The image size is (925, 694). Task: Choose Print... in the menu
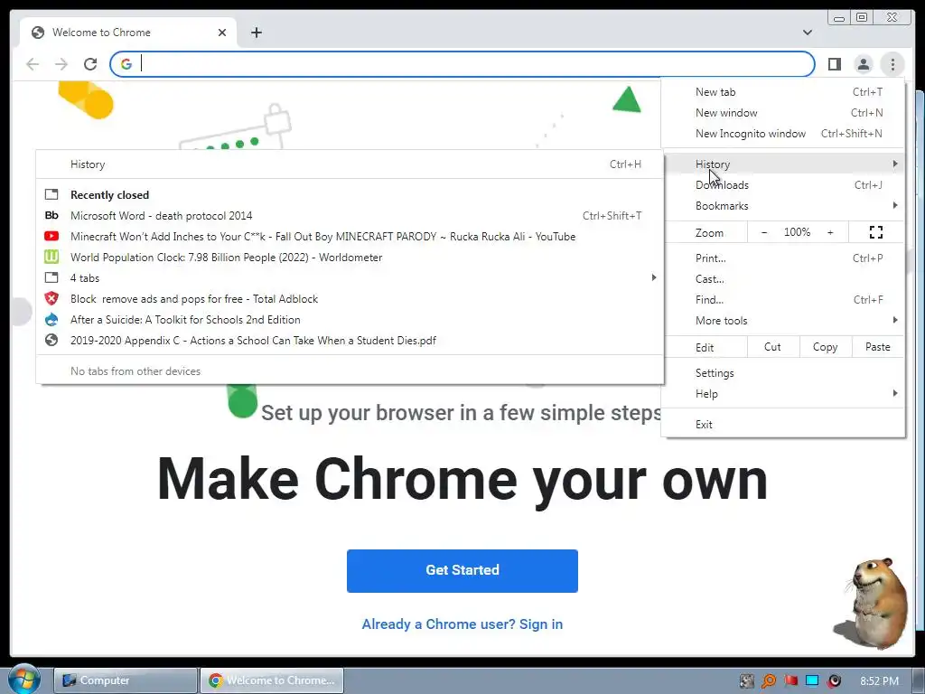coord(783,258)
